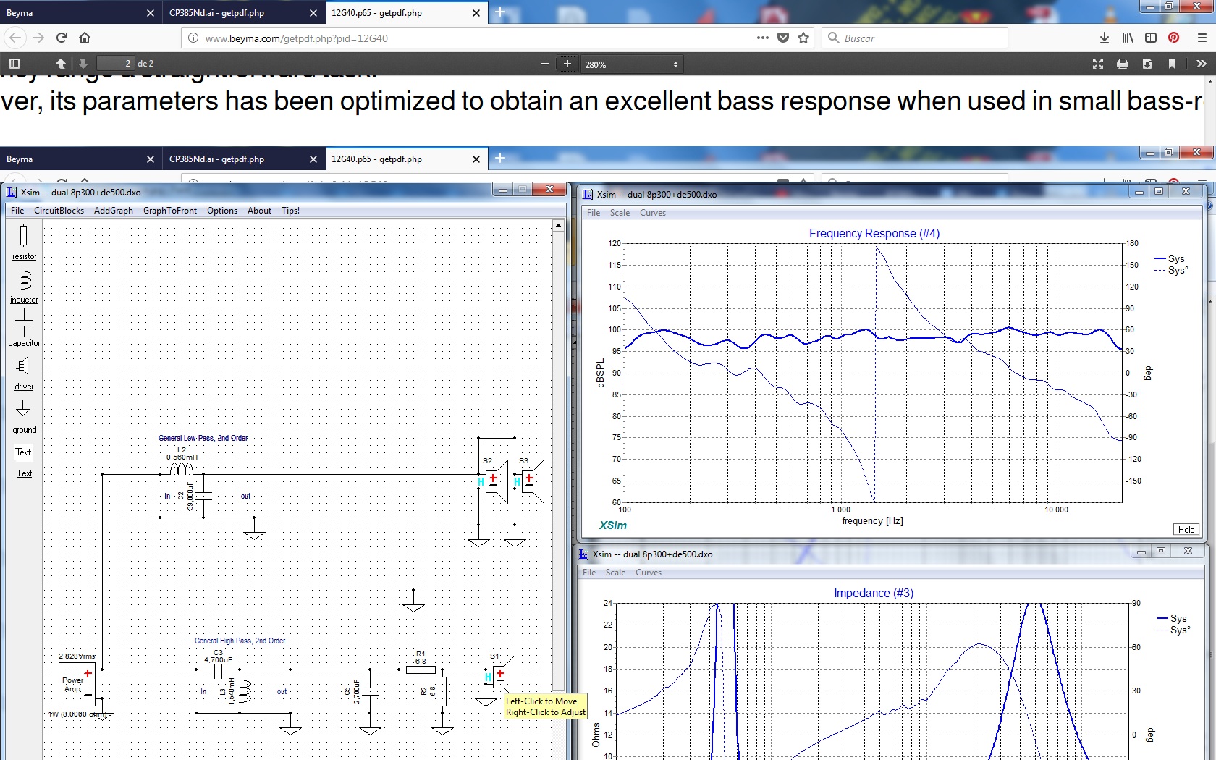The image size is (1216, 760).
Task: Zoom out the PDF
Action: pyautogui.click(x=545, y=64)
